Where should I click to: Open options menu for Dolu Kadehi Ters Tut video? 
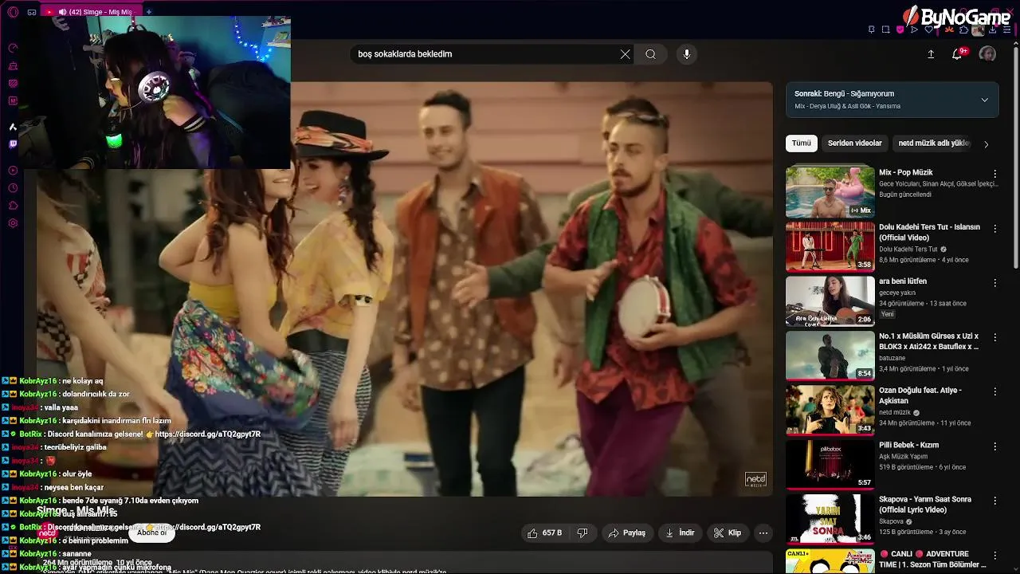(995, 228)
